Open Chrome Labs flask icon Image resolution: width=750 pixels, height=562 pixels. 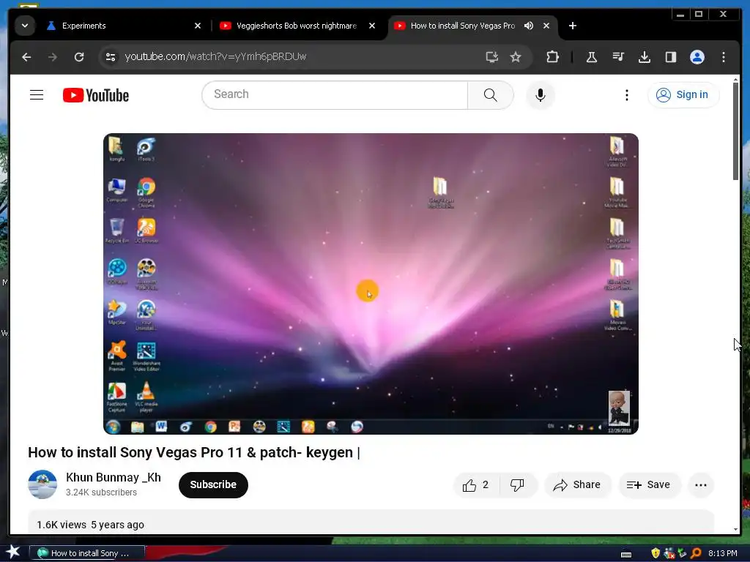pyautogui.click(x=592, y=57)
